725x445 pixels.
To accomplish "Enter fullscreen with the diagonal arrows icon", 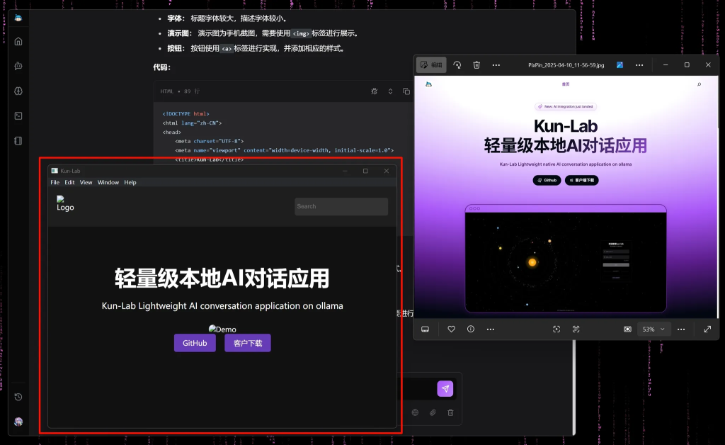I will [x=707, y=329].
